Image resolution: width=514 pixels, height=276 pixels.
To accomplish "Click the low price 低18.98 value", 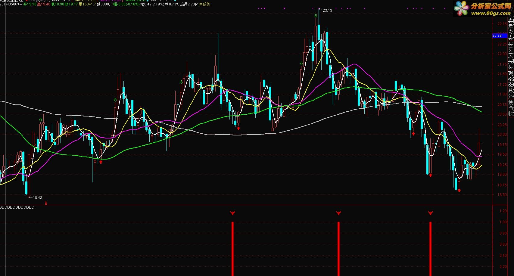I will pos(58,5).
